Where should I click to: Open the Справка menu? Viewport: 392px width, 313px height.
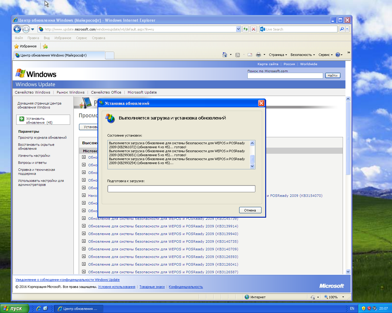click(99, 38)
